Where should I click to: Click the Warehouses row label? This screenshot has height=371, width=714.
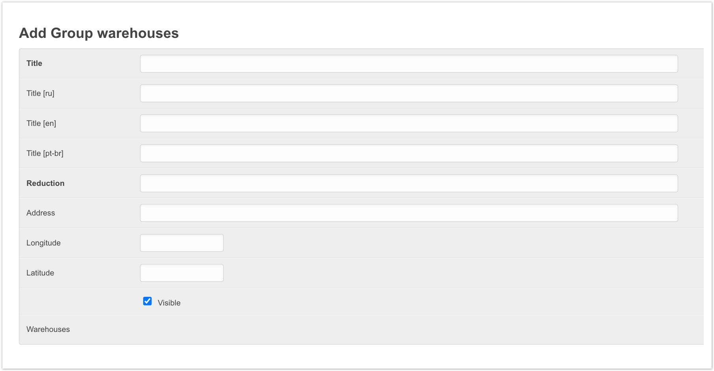point(48,329)
